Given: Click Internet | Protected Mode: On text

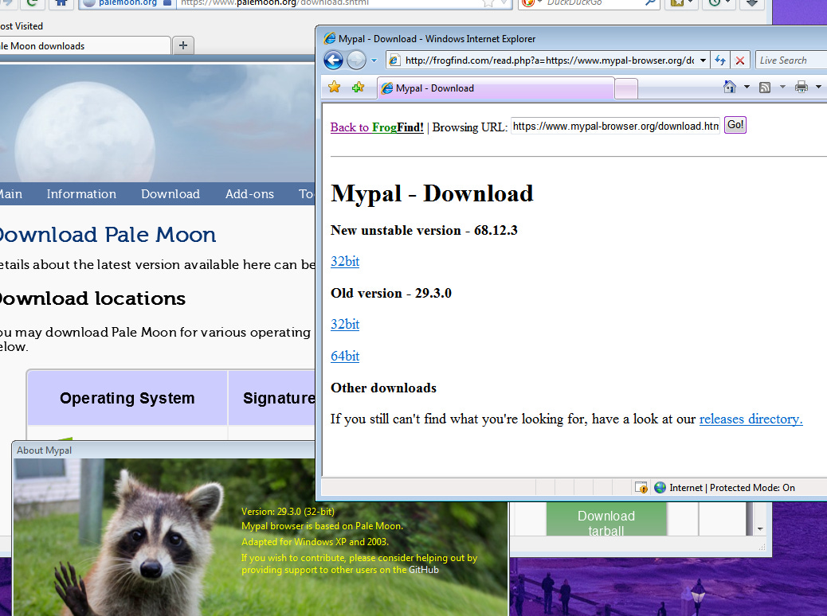Looking at the screenshot, I should [732, 488].
